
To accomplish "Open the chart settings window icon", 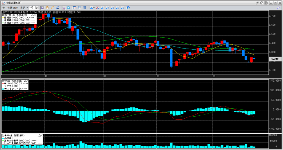I will pyautogui.click(x=75, y=8).
